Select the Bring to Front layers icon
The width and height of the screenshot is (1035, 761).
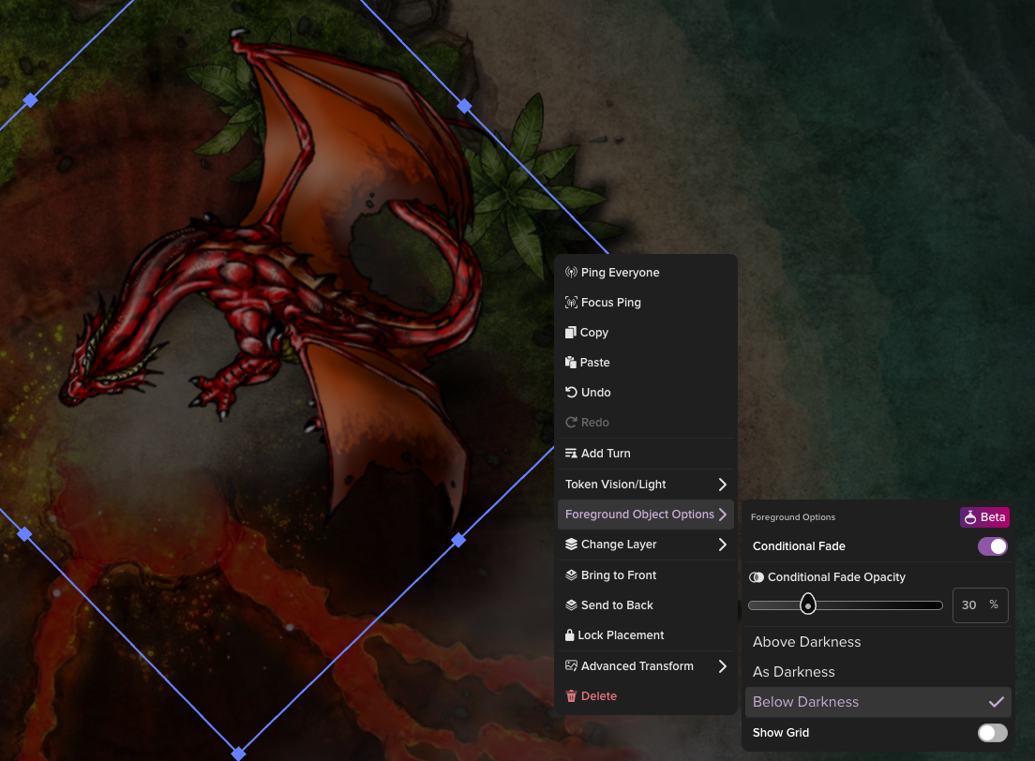click(571, 574)
